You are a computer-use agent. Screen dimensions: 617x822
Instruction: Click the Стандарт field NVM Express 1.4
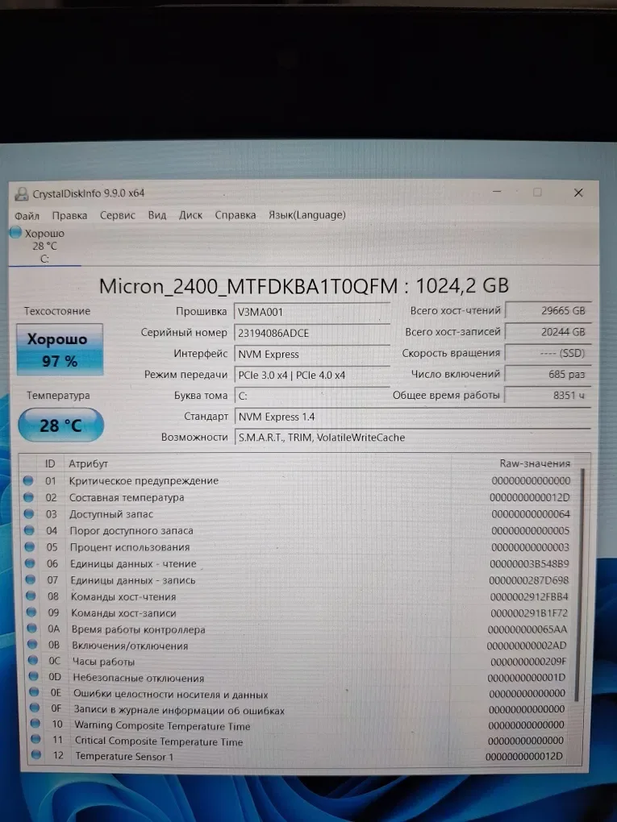(x=412, y=417)
